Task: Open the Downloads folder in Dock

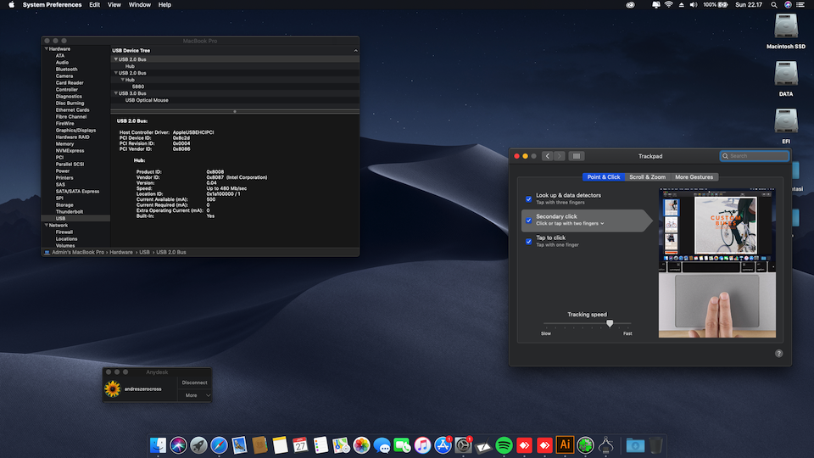Action: [635, 445]
